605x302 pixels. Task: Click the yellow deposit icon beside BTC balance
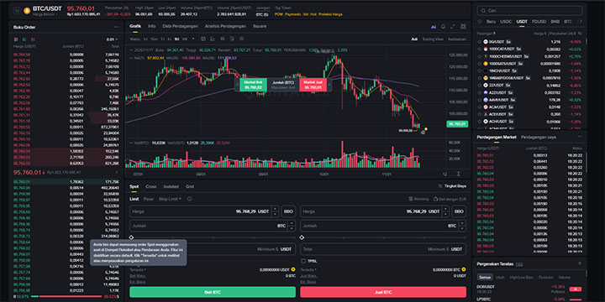(463, 269)
